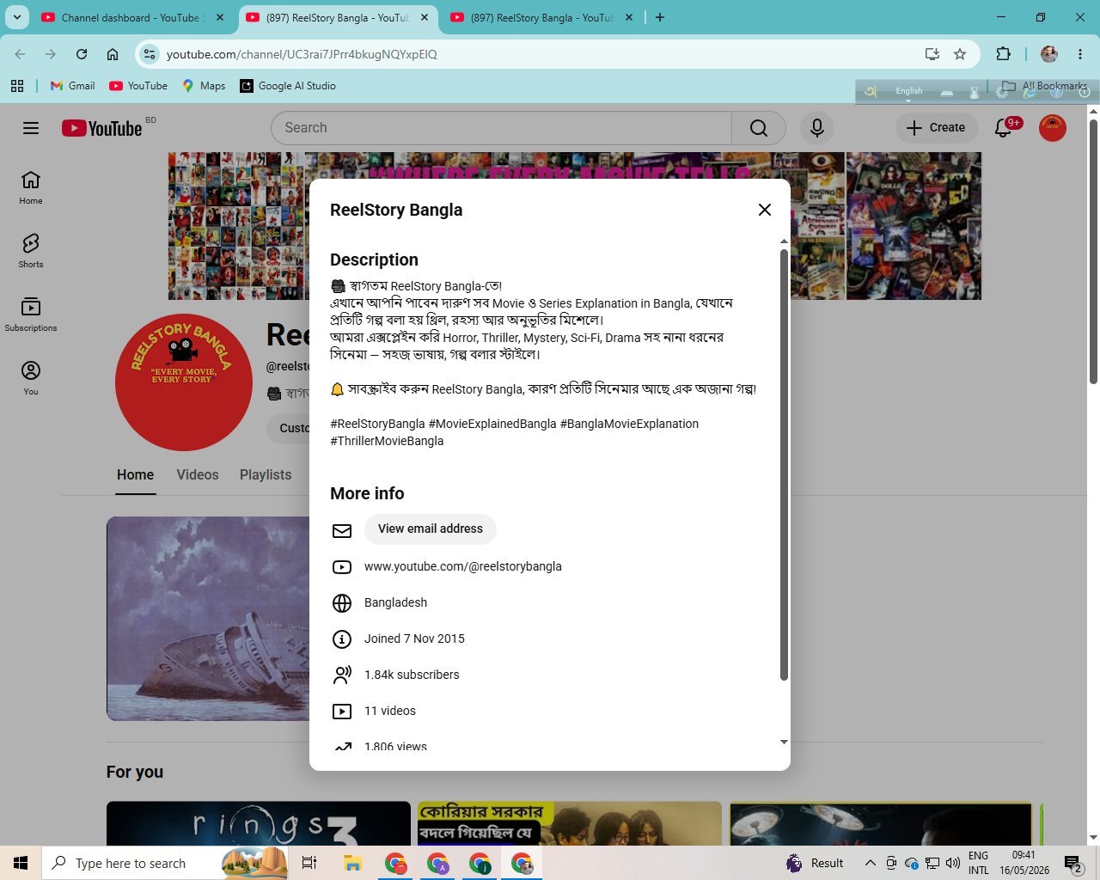Switch to the third ReelStory Bangla tab

pyautogui.click(x=541, y=17)
